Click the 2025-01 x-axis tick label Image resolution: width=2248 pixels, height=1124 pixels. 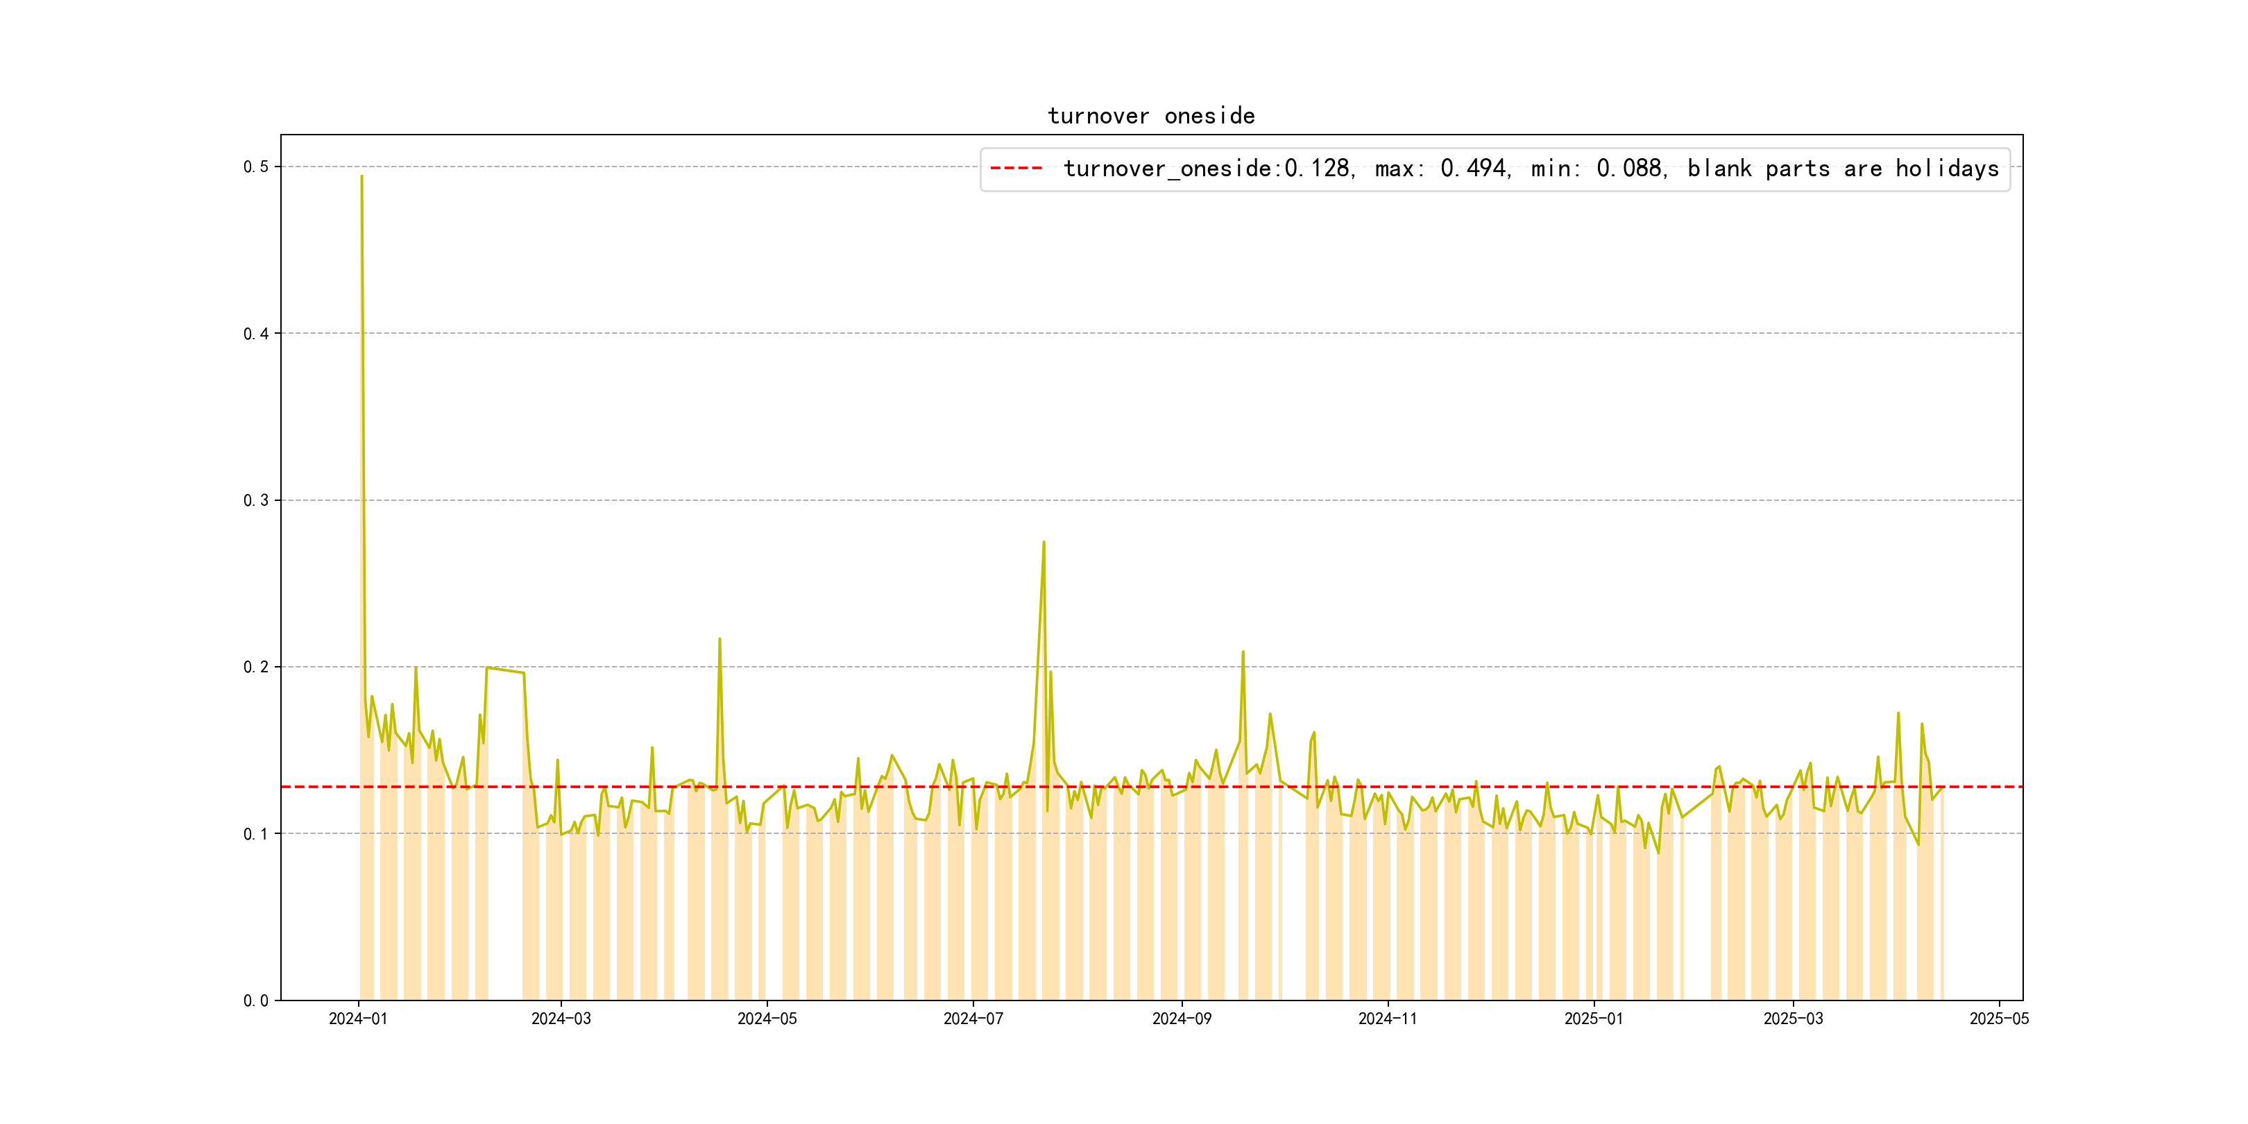pyautogui.click(x=1594, y=1019)
